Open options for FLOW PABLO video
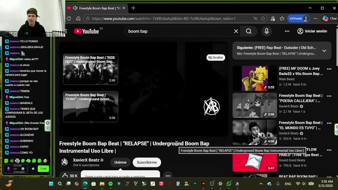Screen dimensions: 338x190 [x=329, y=150]
